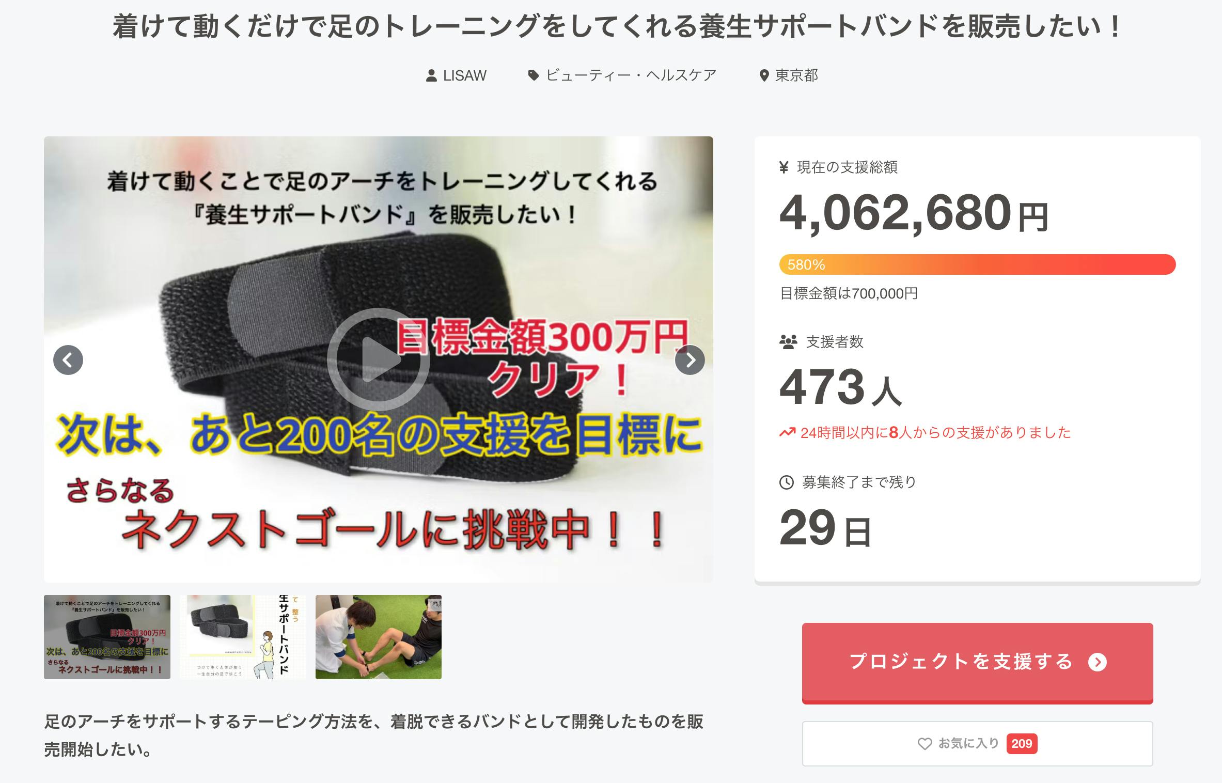Open ビューティー・ヘルスケア category link

click(x=622, y=75)
